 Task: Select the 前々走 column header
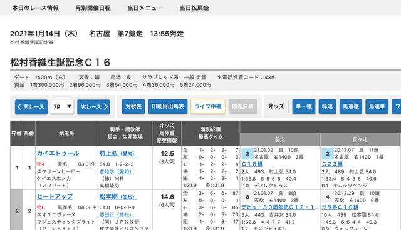360,139
